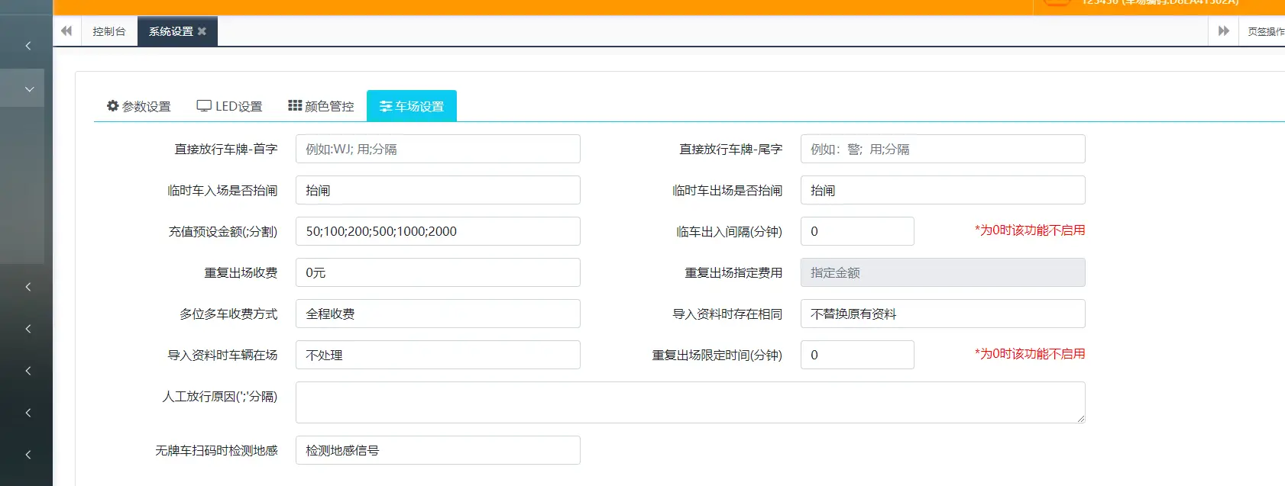Open the 导入资料时存在相同 dropdown

click(942, 314)
